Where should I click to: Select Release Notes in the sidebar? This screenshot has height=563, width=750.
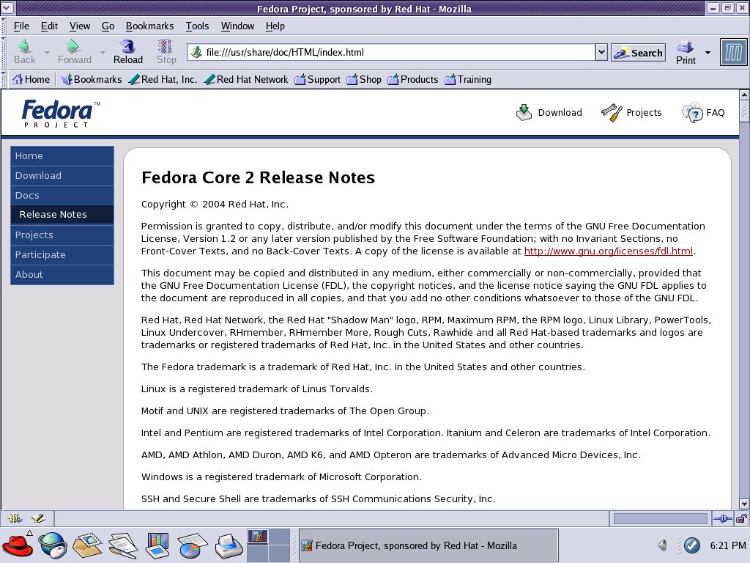pyautogui.click(x=53, y=214)
